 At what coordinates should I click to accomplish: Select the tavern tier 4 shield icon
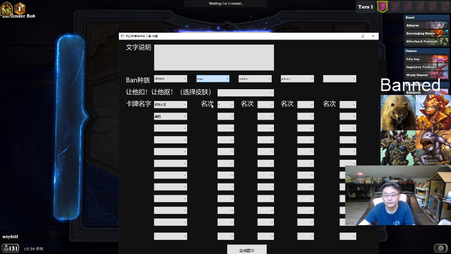pos(420,7)
